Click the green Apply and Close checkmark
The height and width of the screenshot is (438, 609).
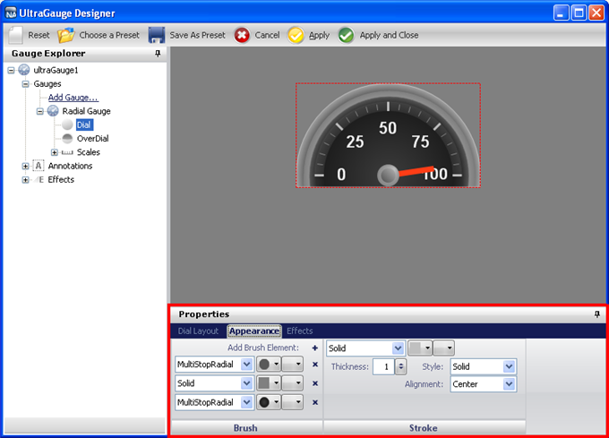coord(346,35)
